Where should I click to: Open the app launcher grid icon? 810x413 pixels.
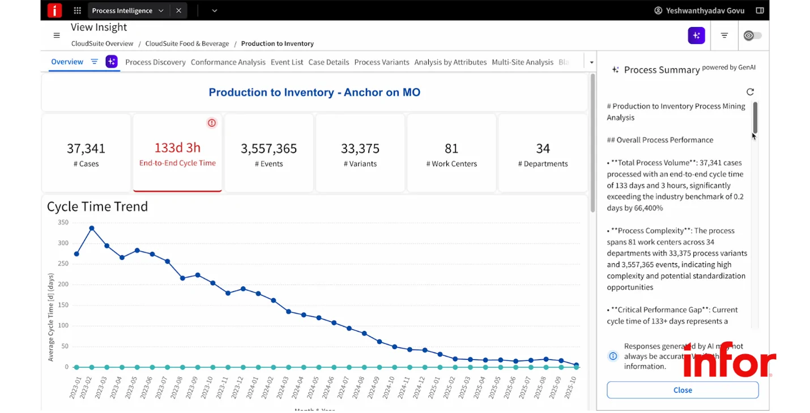click(x=77, y=11)
